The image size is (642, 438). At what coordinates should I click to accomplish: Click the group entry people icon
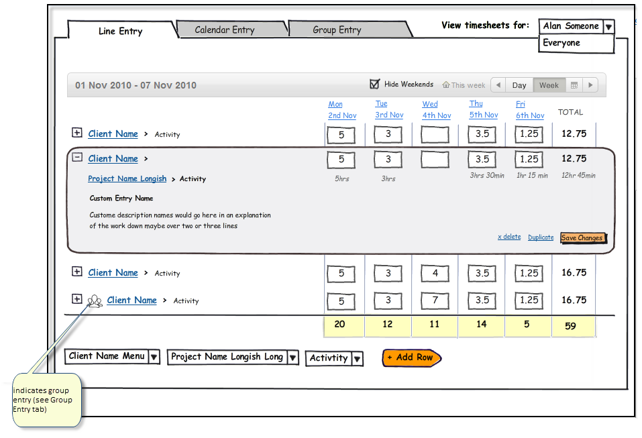(95, 301)
